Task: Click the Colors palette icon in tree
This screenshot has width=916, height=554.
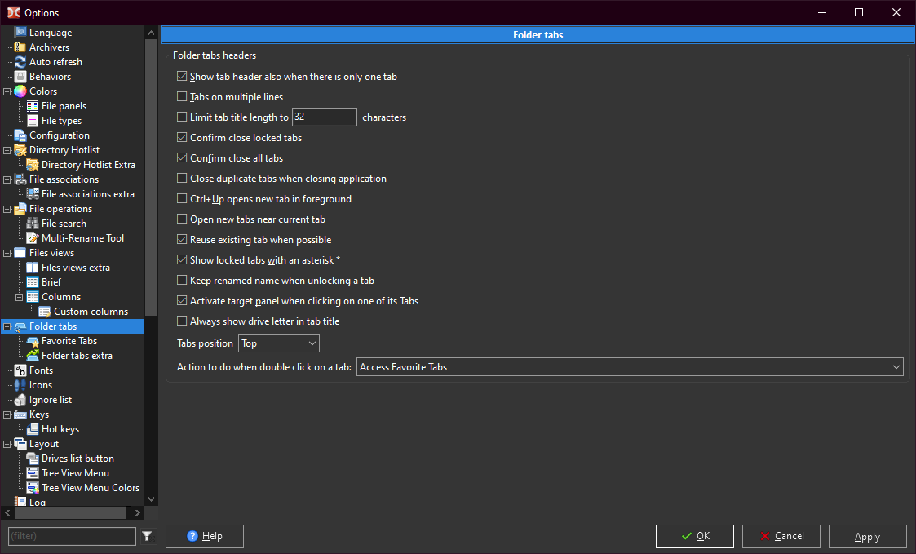Action: click(x=20, y=91)
